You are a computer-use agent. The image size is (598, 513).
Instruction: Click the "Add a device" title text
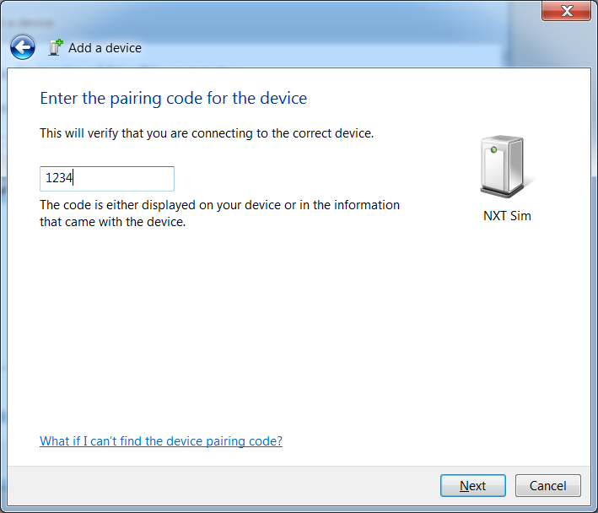pos(105,48)
